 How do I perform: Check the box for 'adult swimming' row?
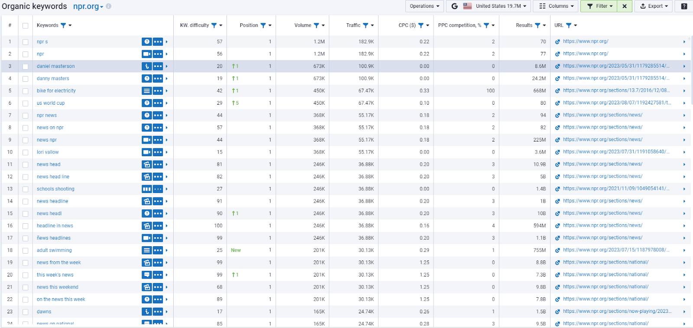pyautogui.click(x=26, y=251)
